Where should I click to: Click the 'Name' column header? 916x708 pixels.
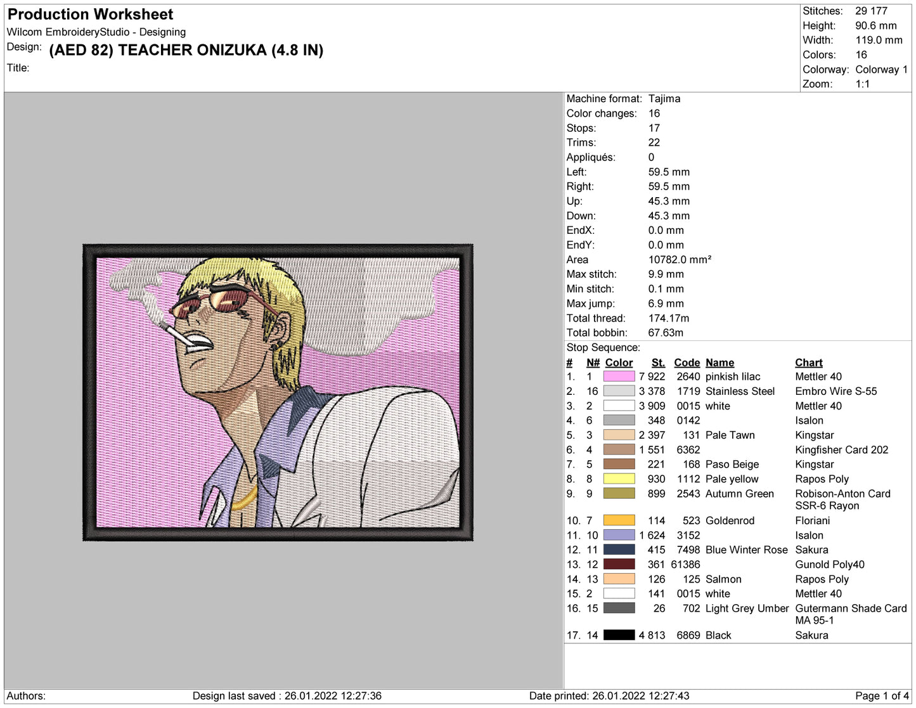click(x=719, y=363)
